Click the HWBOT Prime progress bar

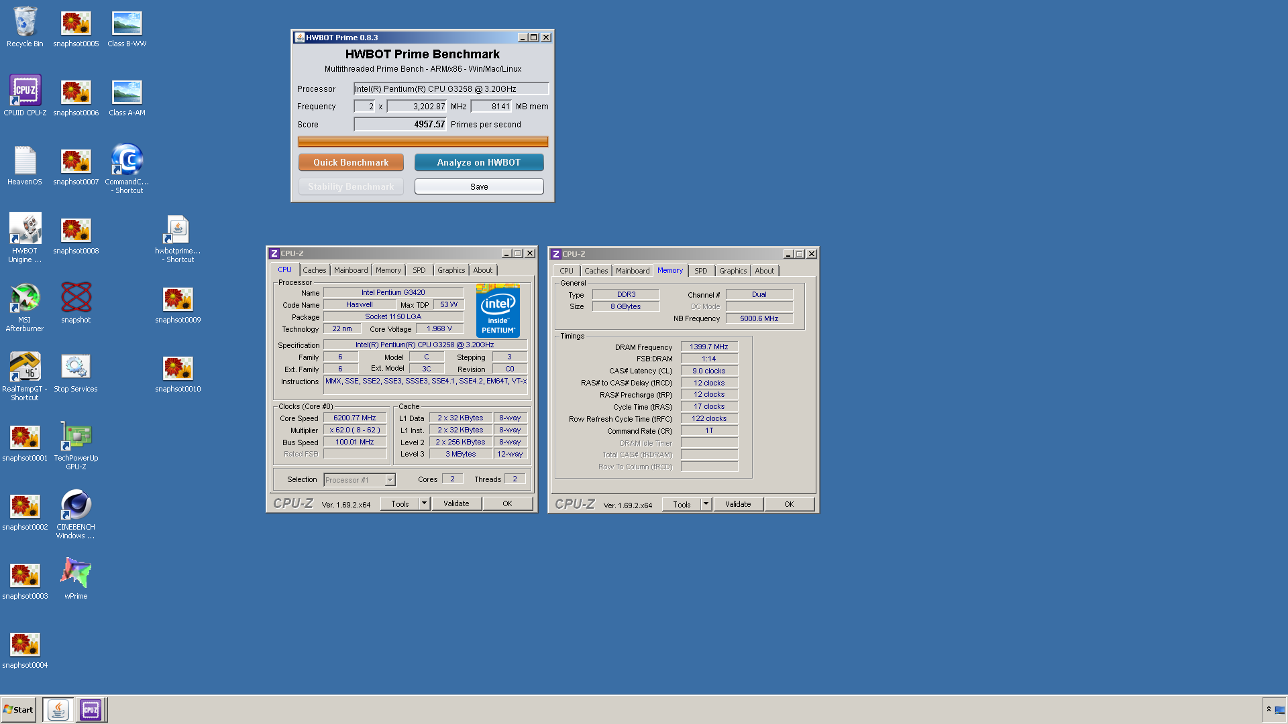(423, 141)
